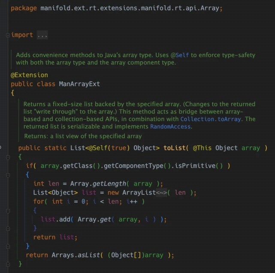Expand the folded diamond operator after ArrayList

pos(162,193)
